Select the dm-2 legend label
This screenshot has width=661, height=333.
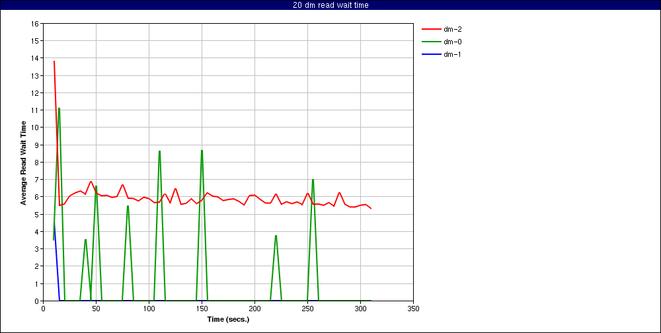point(452,29)
